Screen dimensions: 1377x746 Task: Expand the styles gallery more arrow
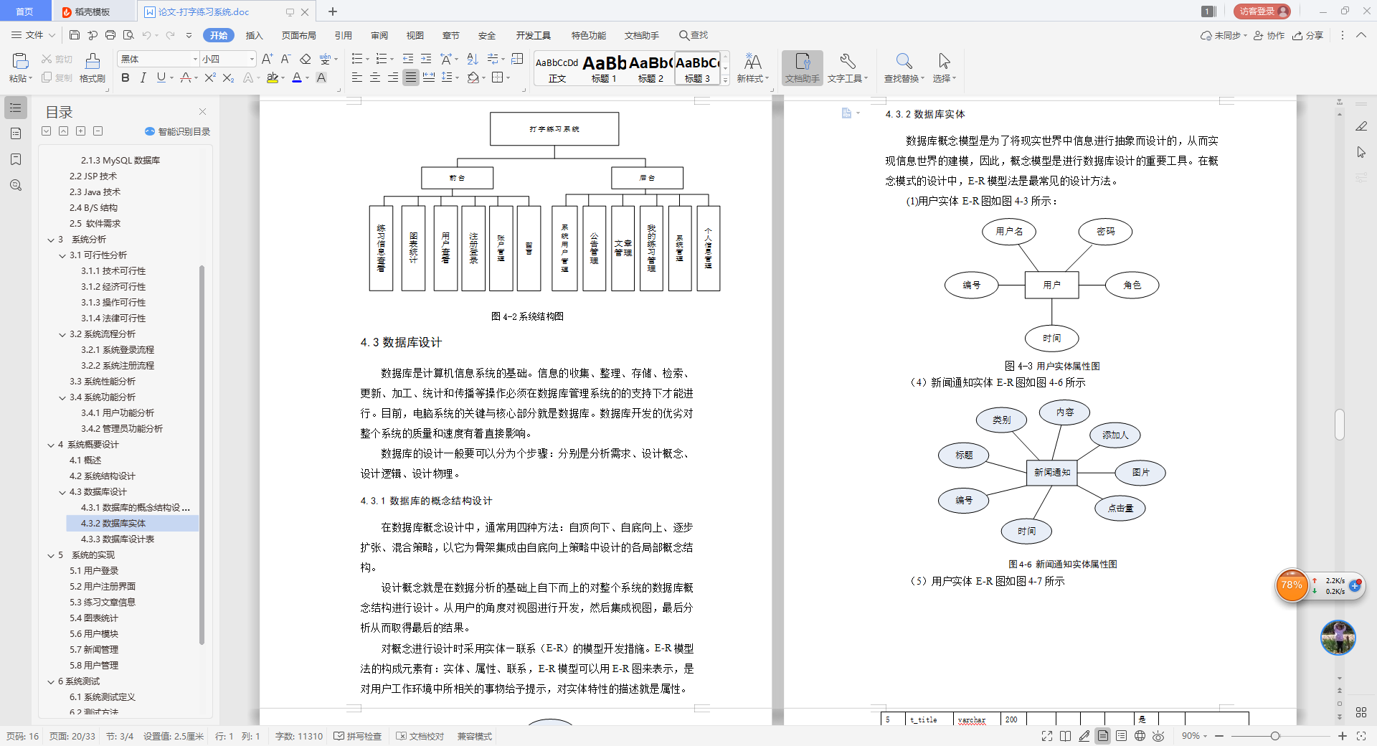[x=725, y=80]
